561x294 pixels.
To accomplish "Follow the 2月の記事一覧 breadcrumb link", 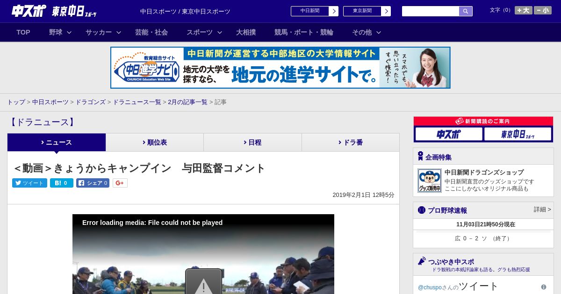I will [187, 102].
